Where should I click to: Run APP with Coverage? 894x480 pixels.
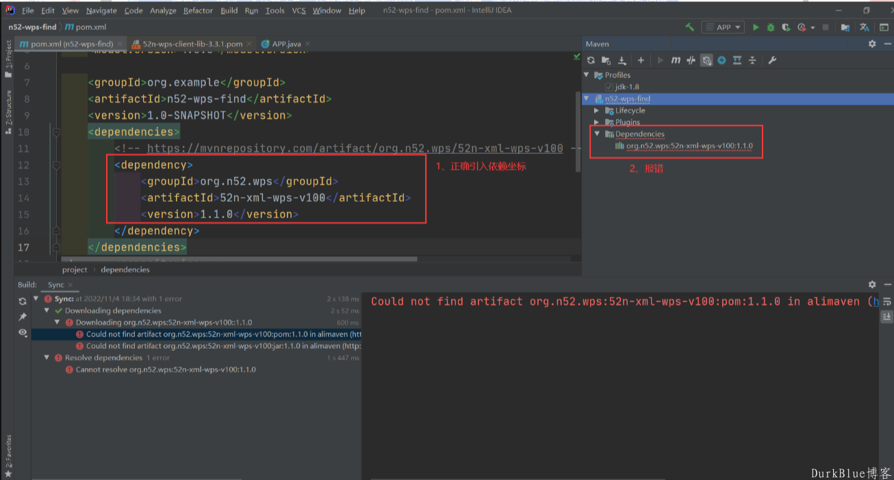click(786, 27)
